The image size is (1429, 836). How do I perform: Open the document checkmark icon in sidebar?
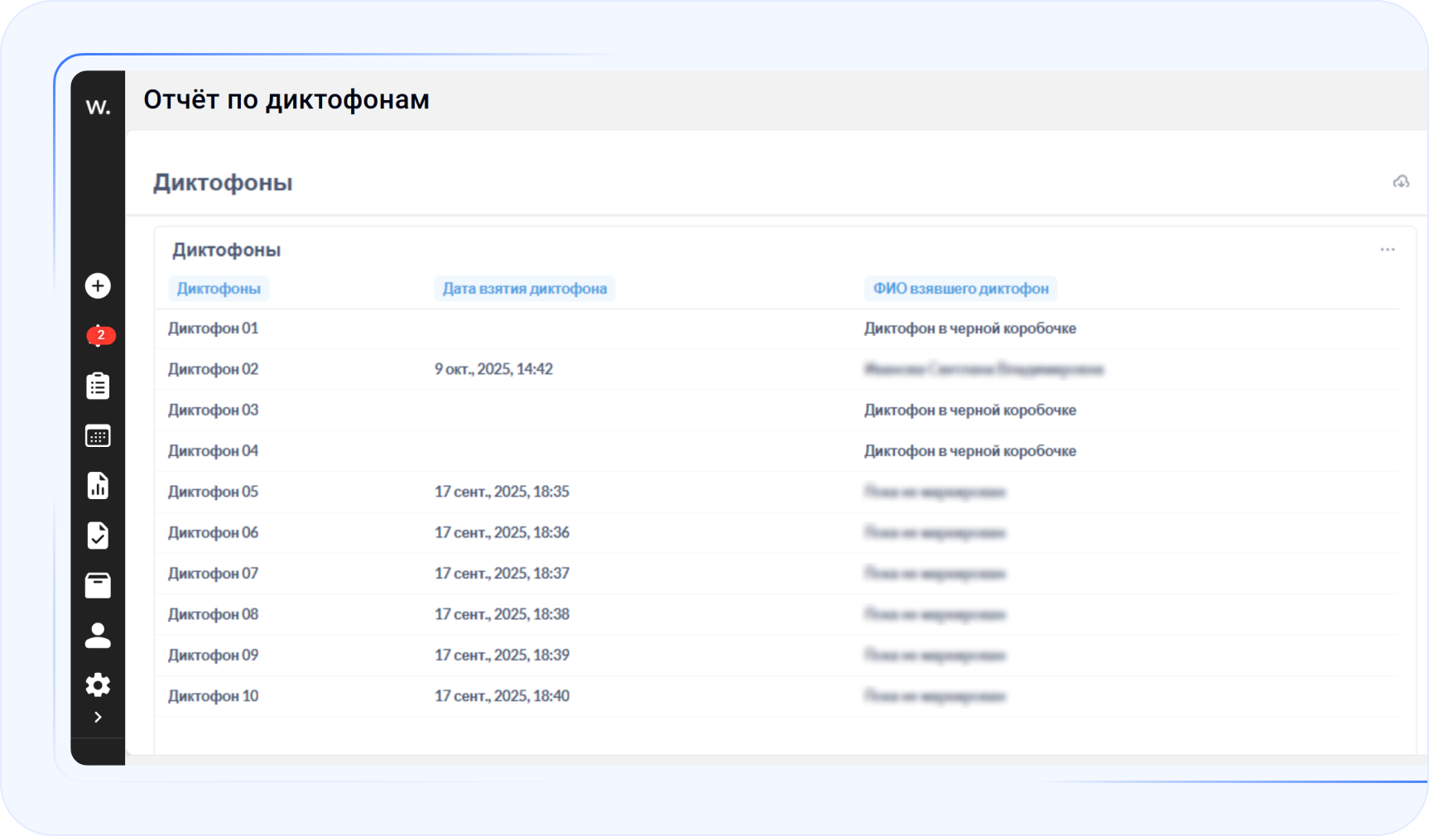pos(98,536)
